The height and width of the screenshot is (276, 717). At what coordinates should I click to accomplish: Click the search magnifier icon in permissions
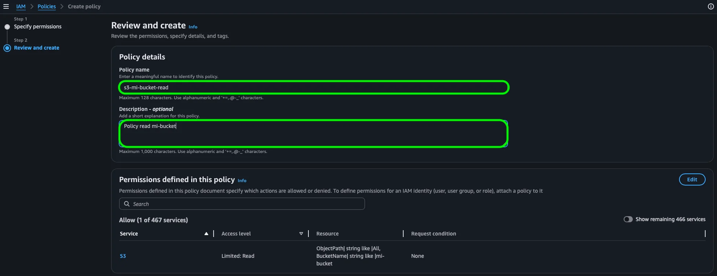(127, 204)
